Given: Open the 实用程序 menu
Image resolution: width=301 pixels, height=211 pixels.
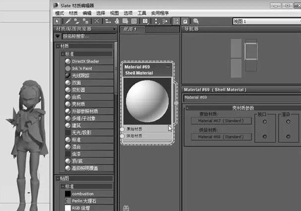Looking at the screenshot, I should tap(160, 13).
